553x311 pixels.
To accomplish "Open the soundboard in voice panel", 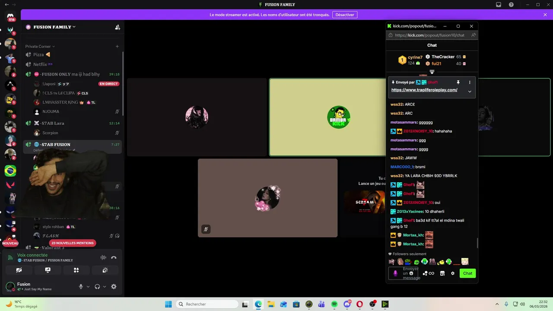I will [x=105, y=270].
